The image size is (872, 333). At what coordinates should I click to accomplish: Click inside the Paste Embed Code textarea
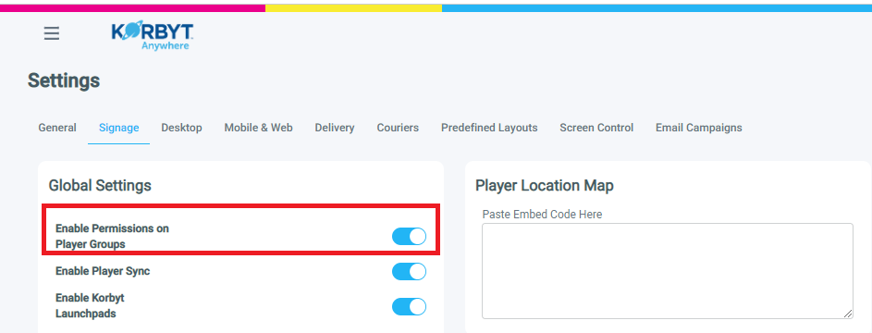tap(668, 271)
